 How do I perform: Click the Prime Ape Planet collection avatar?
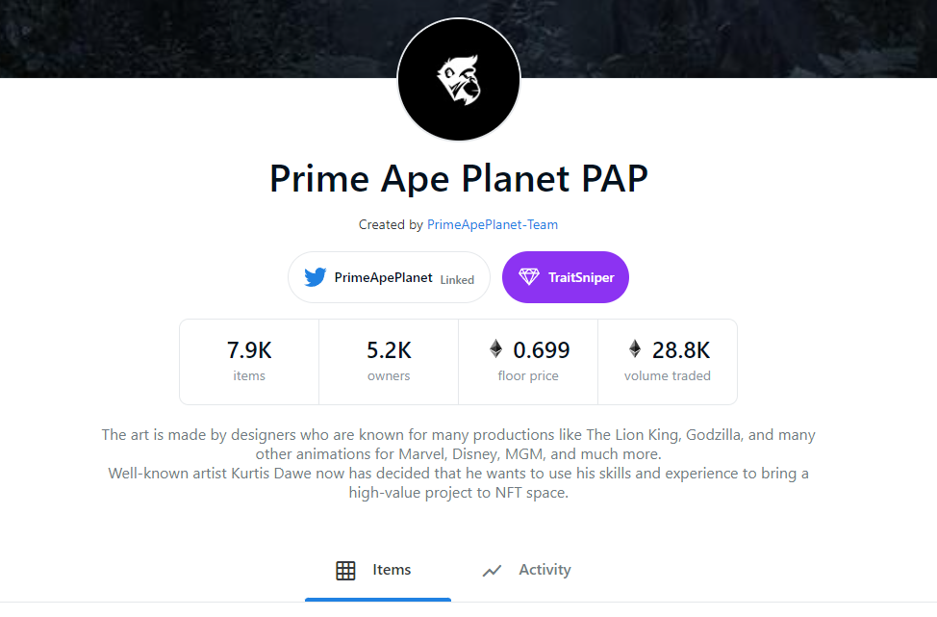coord(459,80)
